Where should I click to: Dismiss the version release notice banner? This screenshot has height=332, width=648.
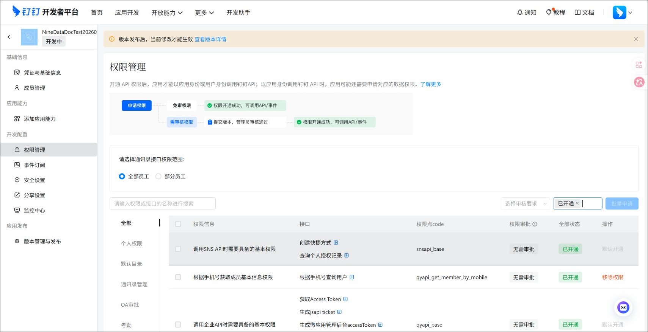636,39
